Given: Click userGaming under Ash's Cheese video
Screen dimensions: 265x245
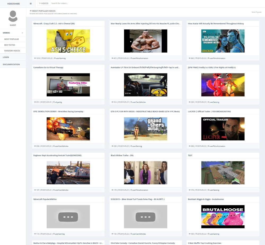Looking at the screenshot, I should 61,58.
